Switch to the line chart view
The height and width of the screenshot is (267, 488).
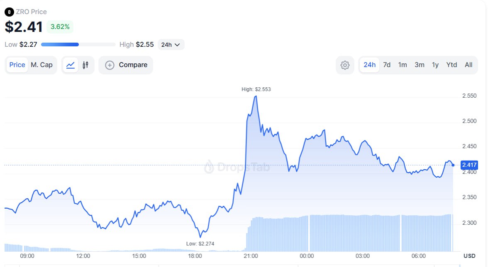pos(71,65)
